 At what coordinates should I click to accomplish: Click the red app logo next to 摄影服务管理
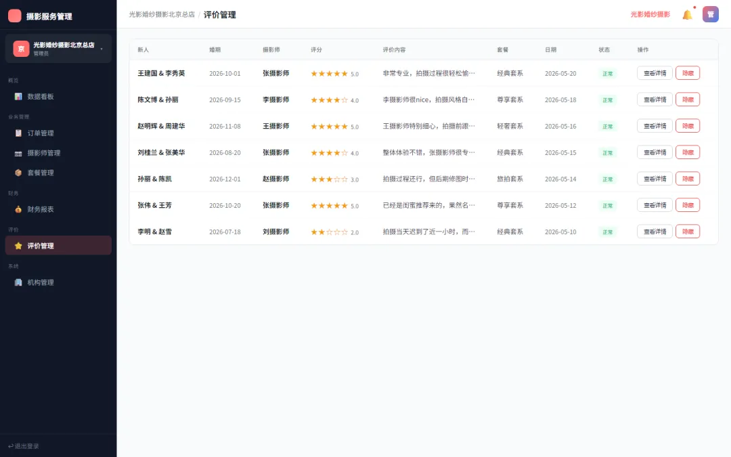[15, 16]
